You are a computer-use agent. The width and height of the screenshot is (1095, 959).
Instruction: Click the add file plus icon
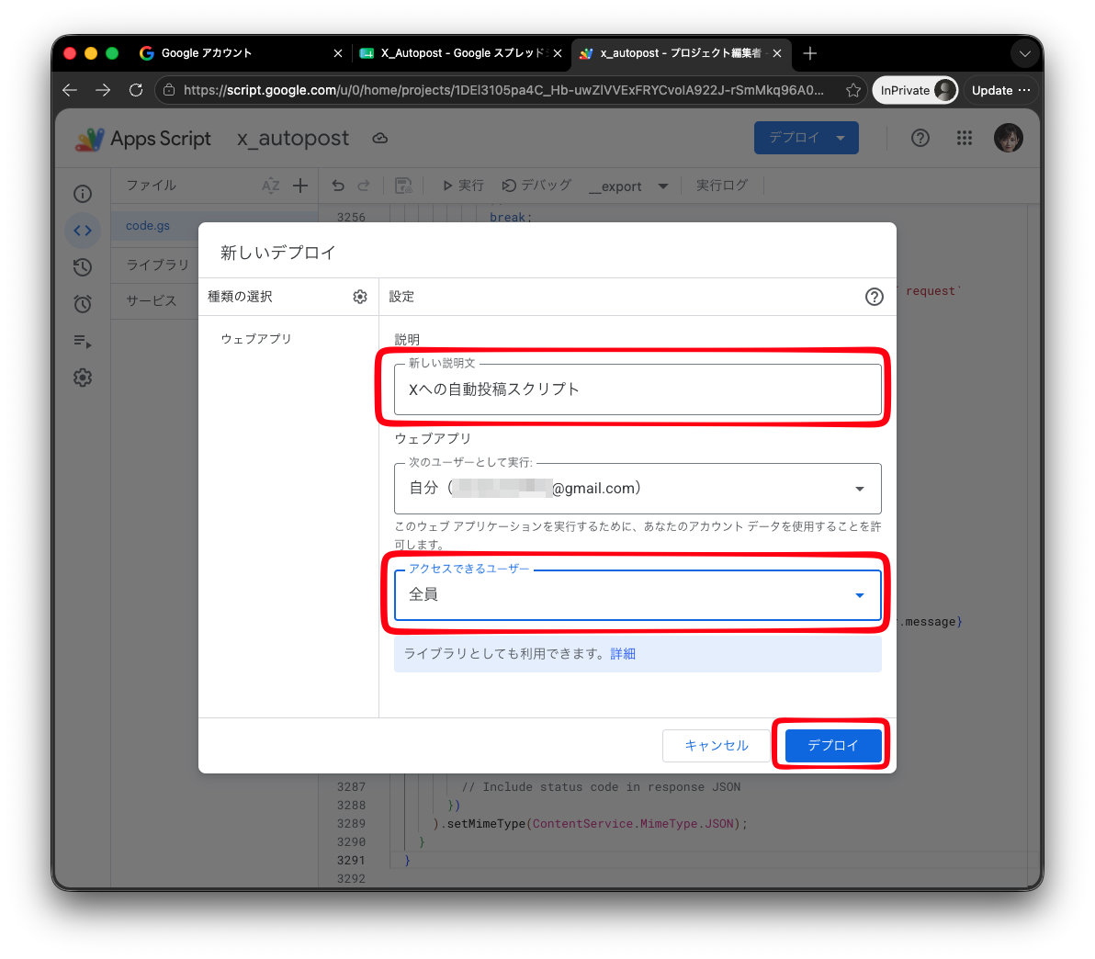coord(300,186)
